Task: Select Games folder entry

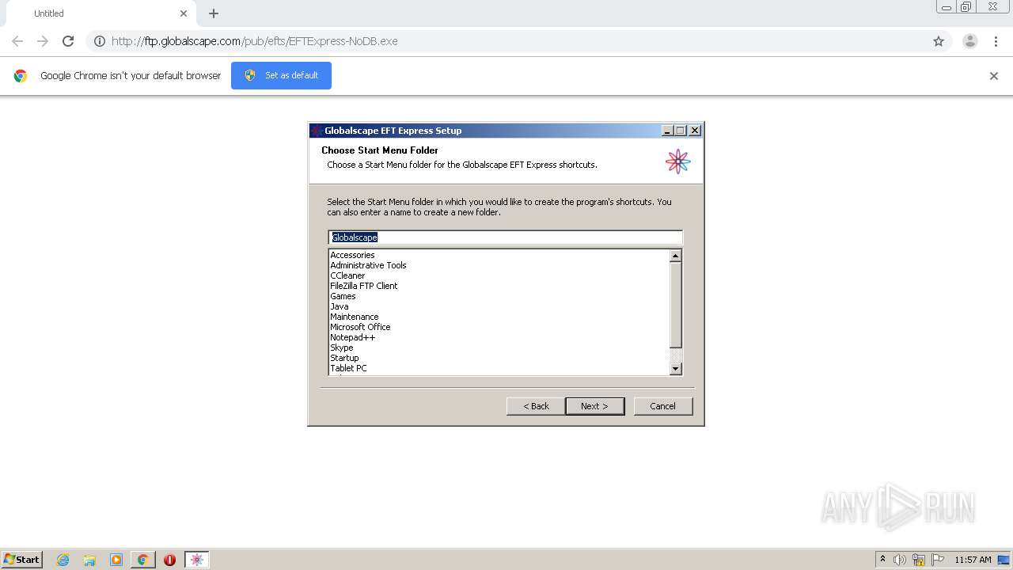Action: point(343,296)
